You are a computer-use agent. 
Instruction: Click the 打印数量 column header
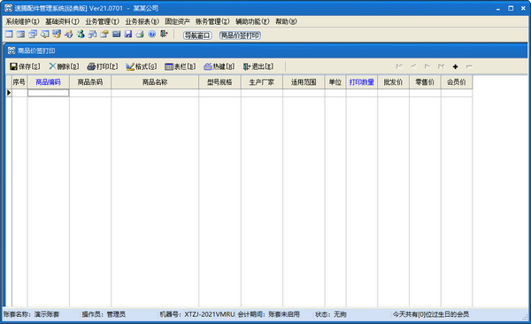coord(362,82)
